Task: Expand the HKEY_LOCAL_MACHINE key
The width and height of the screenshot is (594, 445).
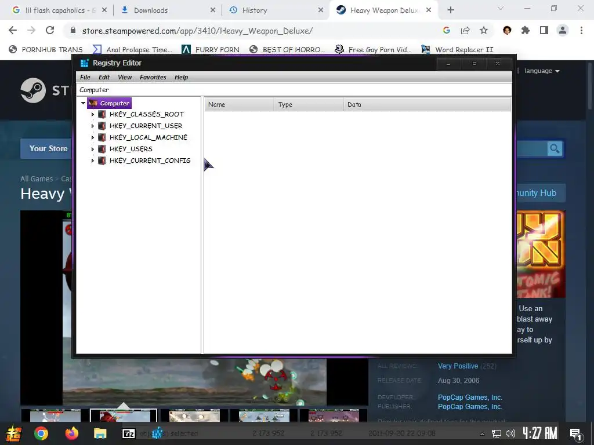Action: tap(92, 137)
